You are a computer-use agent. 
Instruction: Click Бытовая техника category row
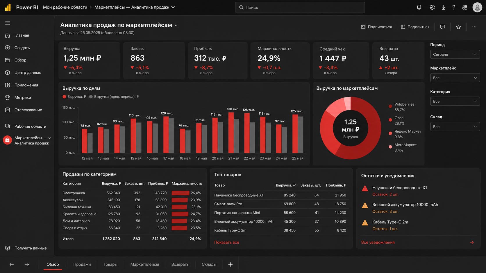(132, 207)
